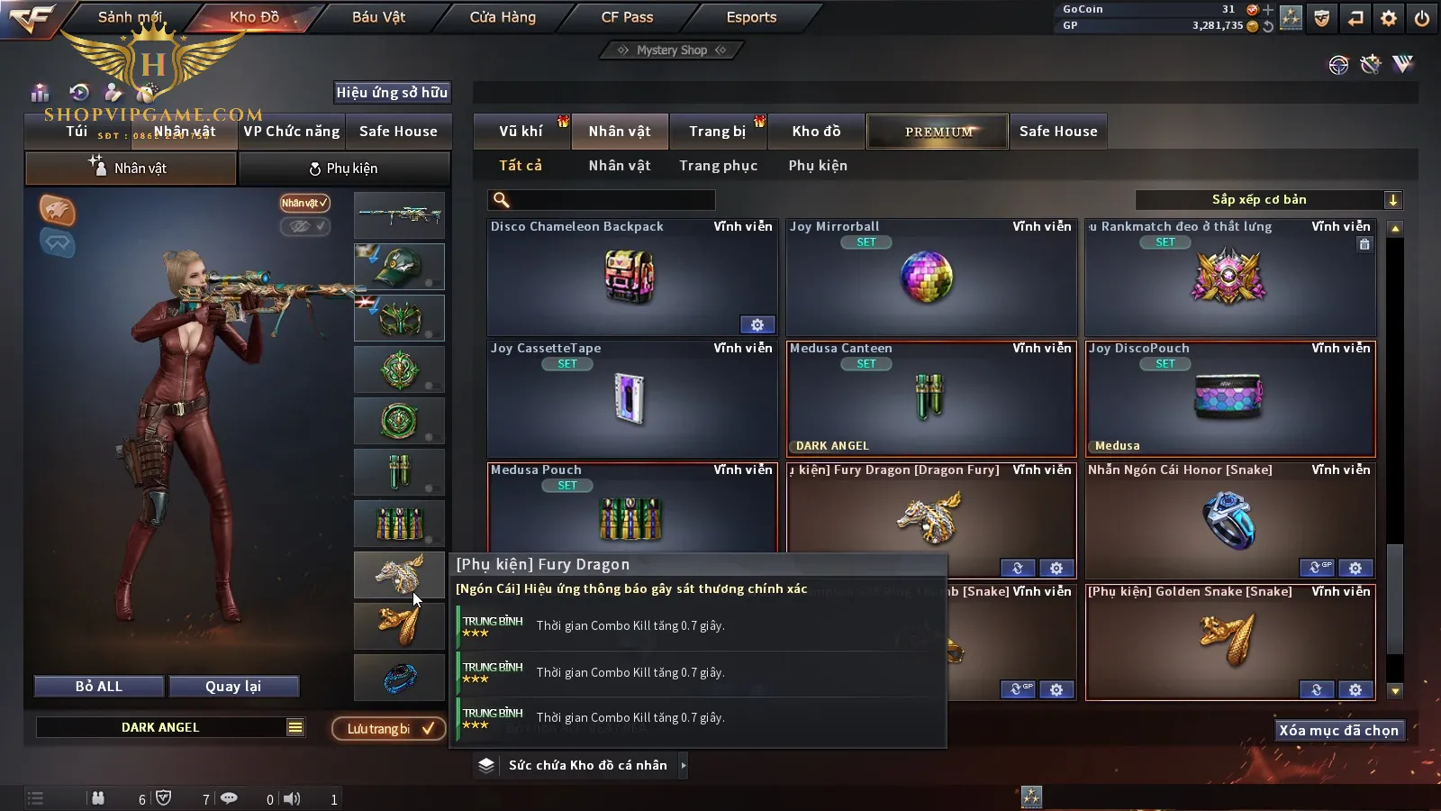Click Xóa mục đã chọn button
This screenshot has height=811, width=1441.
[x=1339, y=730]
